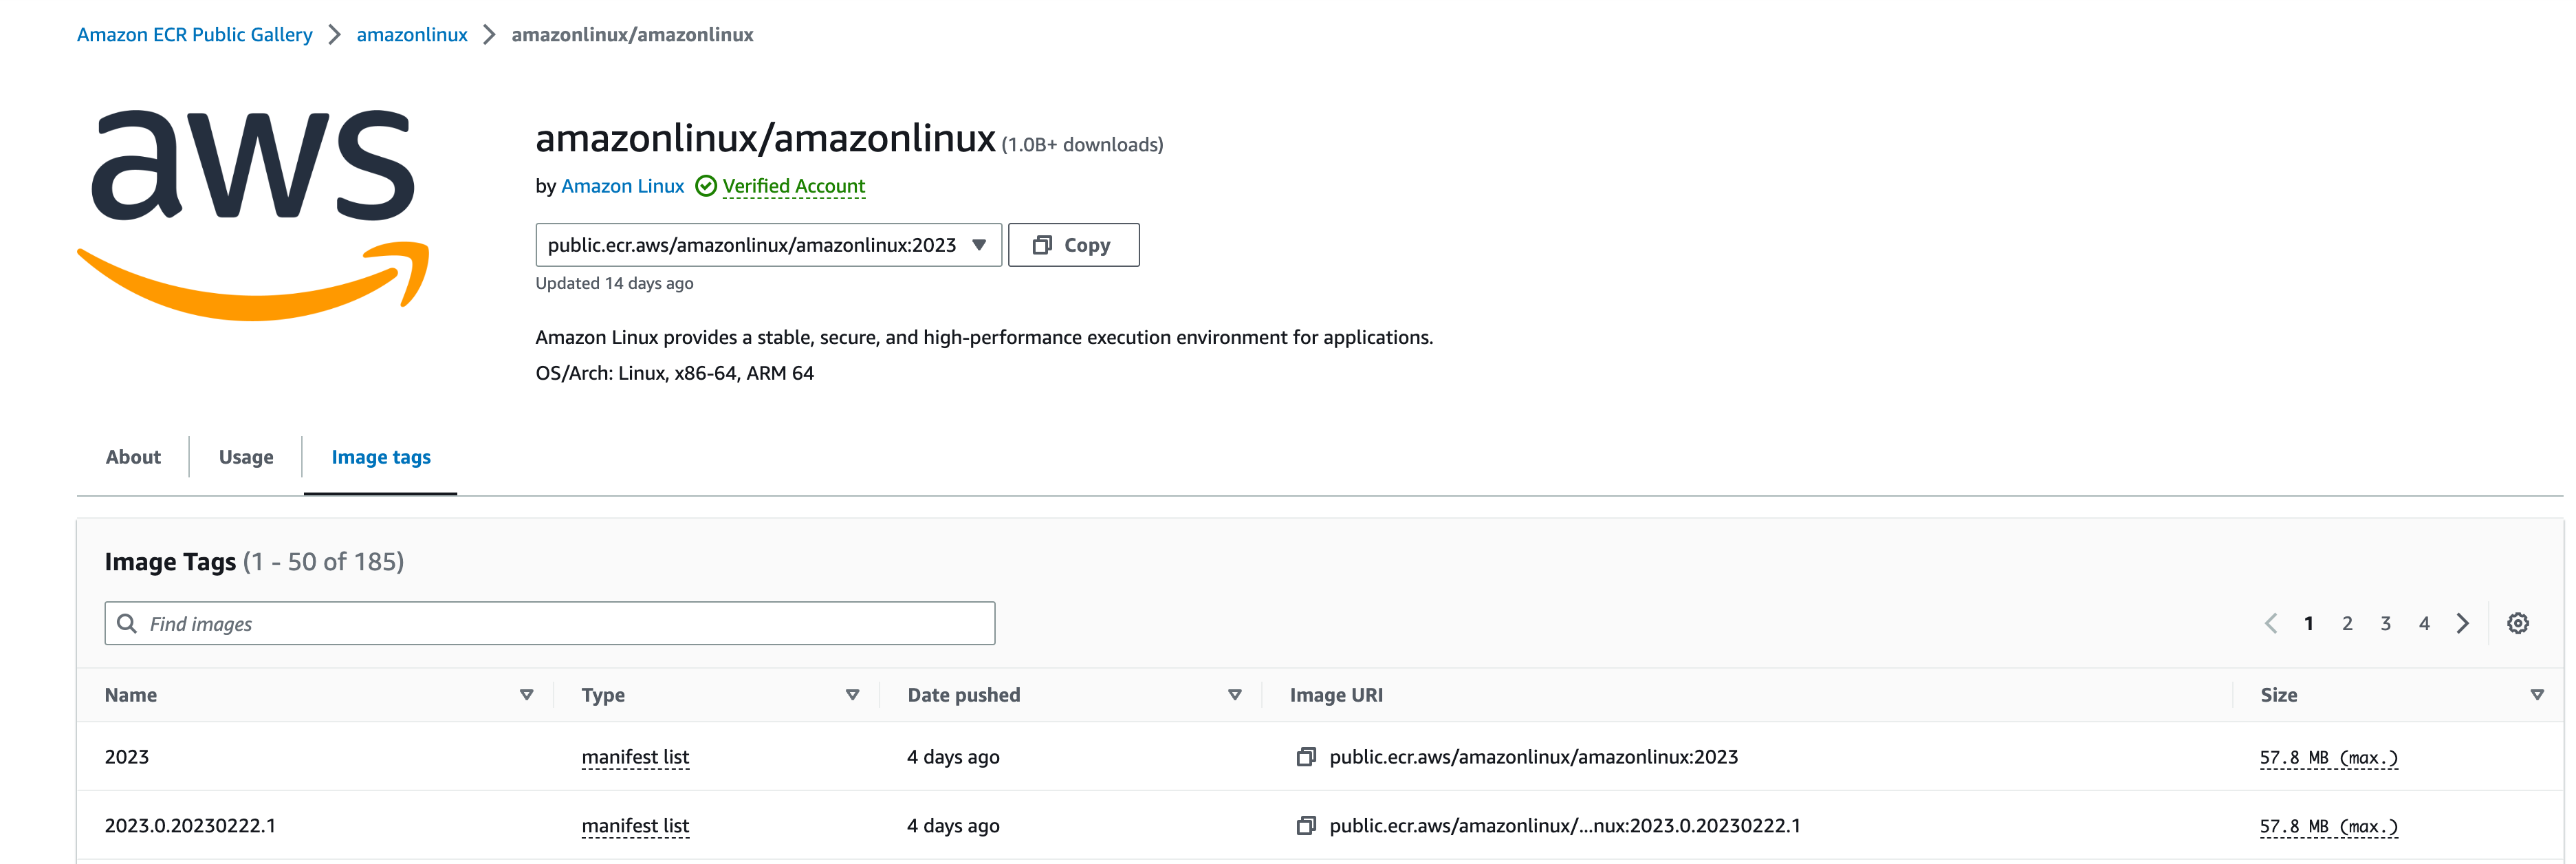Viewport: 2576px width, 864px height.
Task: Click the Image URI column header
Action: click(x=1336, y=695)
